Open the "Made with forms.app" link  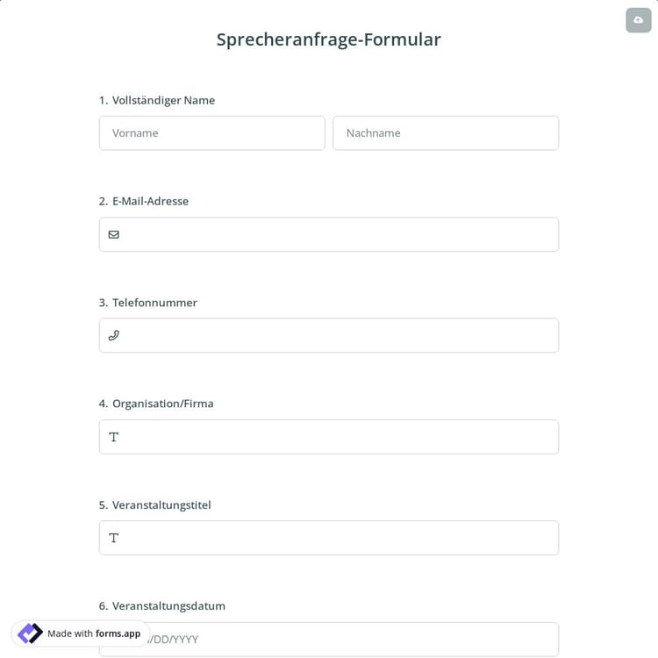[x=93, y=633]
